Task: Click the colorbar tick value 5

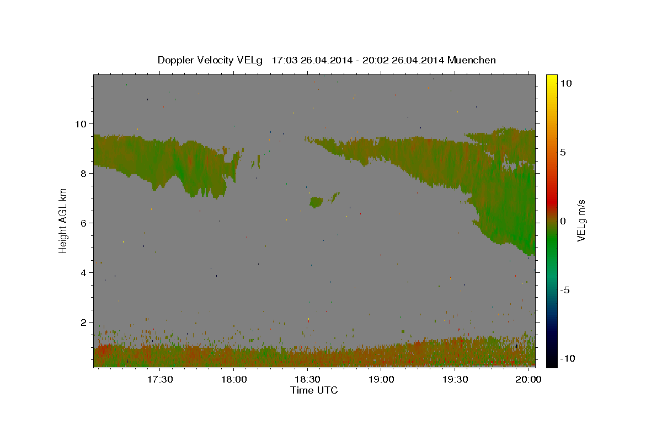Action: pyautogui.click(x=563, y=152)
